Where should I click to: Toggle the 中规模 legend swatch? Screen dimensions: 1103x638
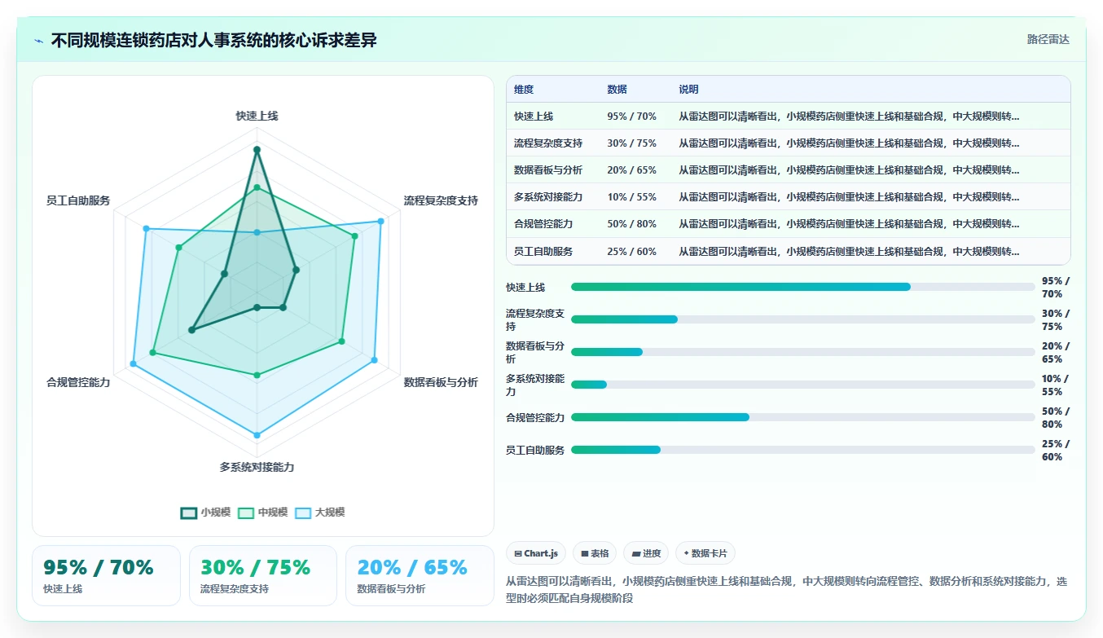[x=246, y=513]
